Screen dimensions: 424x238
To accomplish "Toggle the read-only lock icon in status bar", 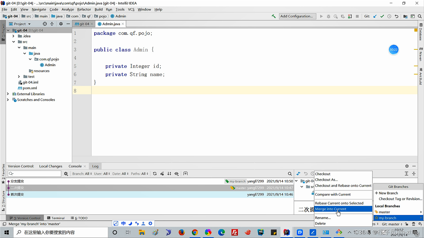I will (407, 224).
